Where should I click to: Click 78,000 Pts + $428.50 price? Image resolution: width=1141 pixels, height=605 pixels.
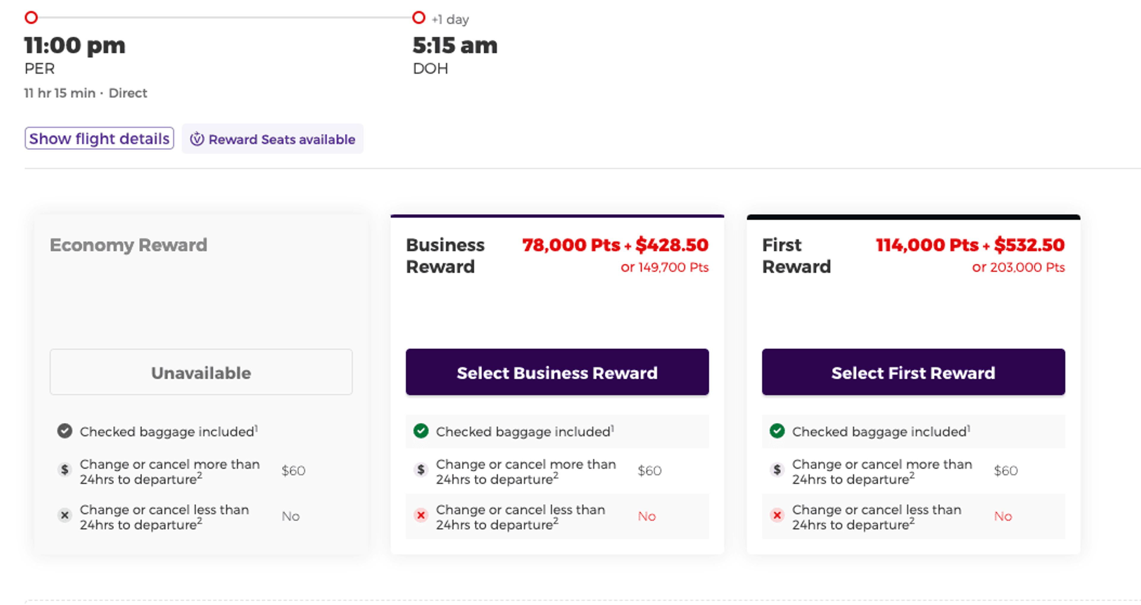[615, 245]
